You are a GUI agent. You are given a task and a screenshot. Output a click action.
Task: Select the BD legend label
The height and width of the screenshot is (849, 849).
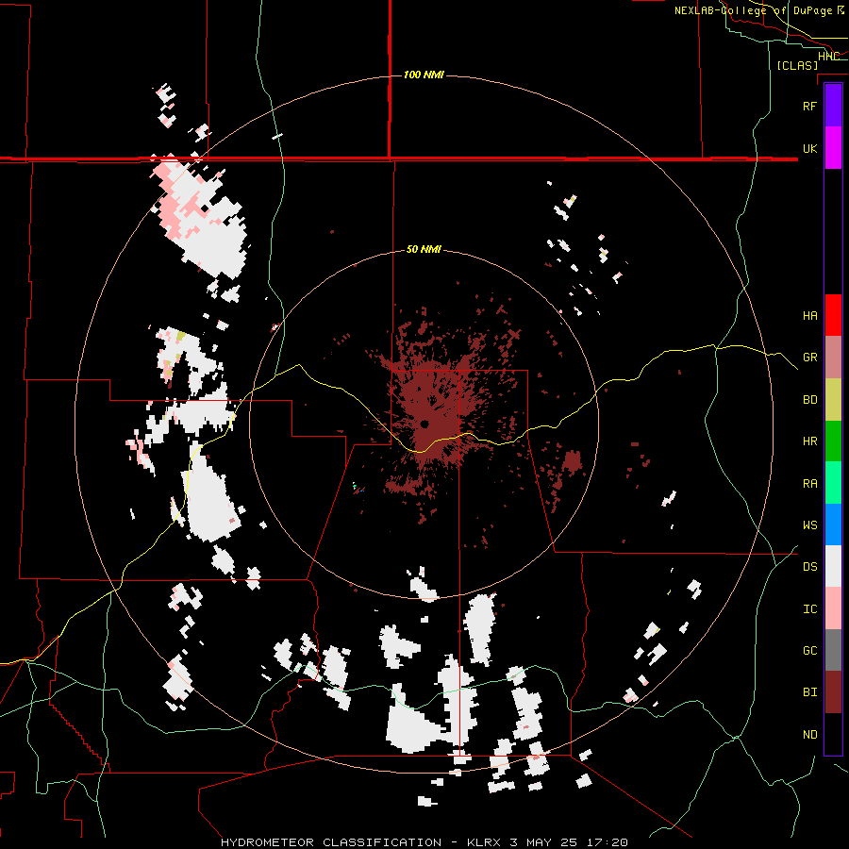click(x=809, y=400)
